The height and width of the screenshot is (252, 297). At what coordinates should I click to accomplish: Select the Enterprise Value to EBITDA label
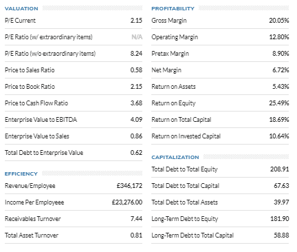[x=41, y=120]
